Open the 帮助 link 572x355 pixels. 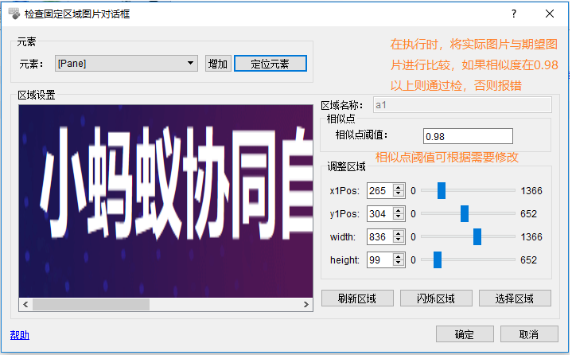point(20,335)
